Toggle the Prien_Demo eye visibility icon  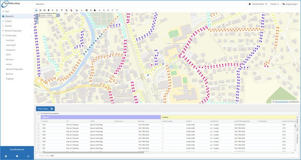[52, 109]
